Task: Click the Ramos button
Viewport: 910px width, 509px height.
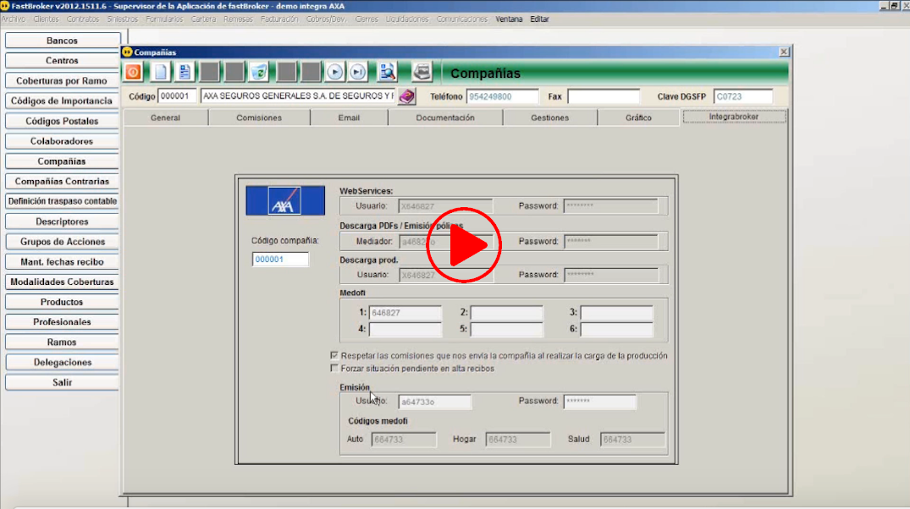Action: (62, 342)
